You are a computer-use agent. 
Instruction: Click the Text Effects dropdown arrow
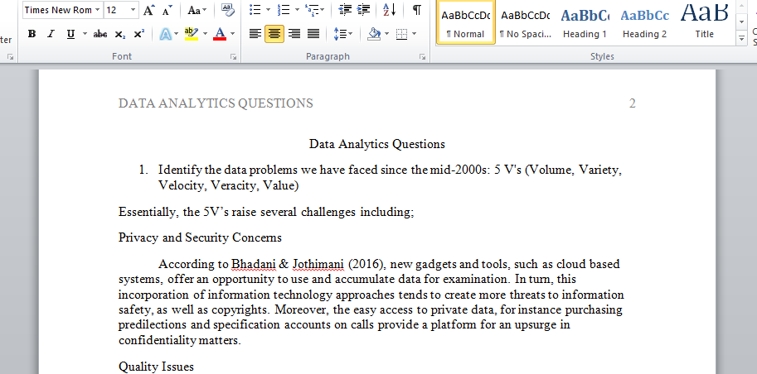pyautogui.click(x=177, y=34)
